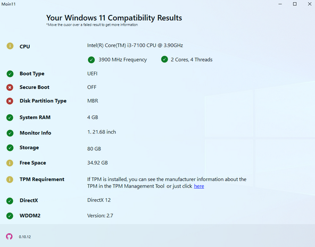Click green check icon next to 3900 MHz Frequency
This screenshot has height=247, width=315.
point(91,59)
